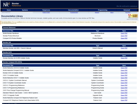Follow the Feature Codes quick link
Viewport: 139px width, 104px height.
click(46, 13)
